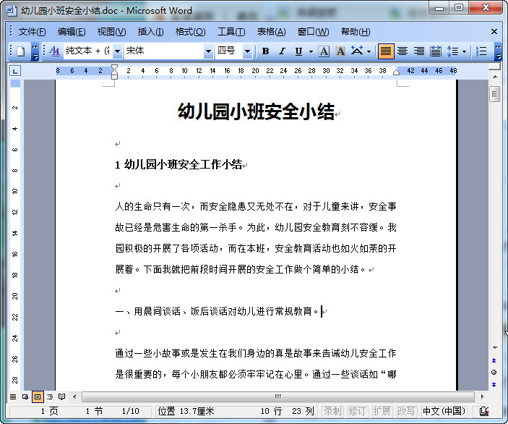Click the font size field 四号
Viewport: 508px width, 424px height.
click(x=229, y=51)
